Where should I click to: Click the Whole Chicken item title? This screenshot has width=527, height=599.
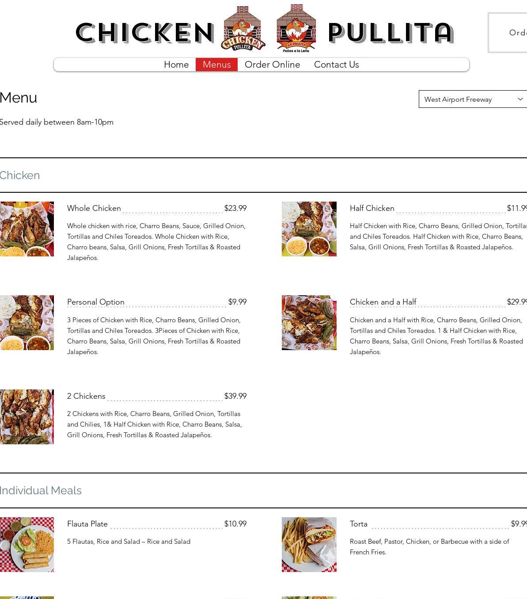94,208
